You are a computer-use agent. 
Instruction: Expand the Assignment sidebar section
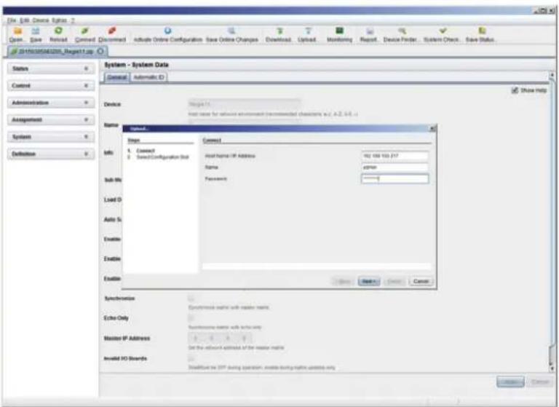pos(51,120)
